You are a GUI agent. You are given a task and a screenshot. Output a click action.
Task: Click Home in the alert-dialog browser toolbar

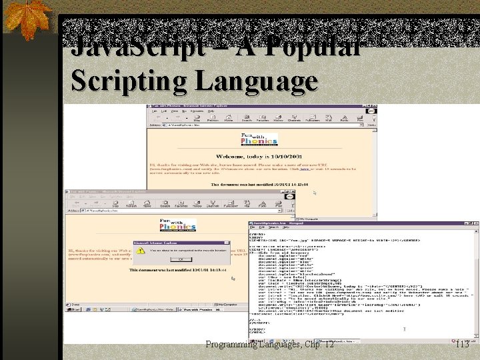147,204
